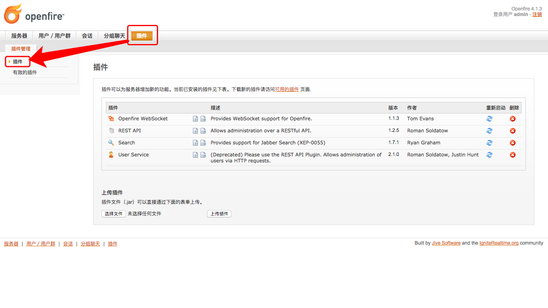Image resolution: width=548 pixels, height=308 pixels.
Task: Delete the REST API plugin
Action: tap(513, 131)
